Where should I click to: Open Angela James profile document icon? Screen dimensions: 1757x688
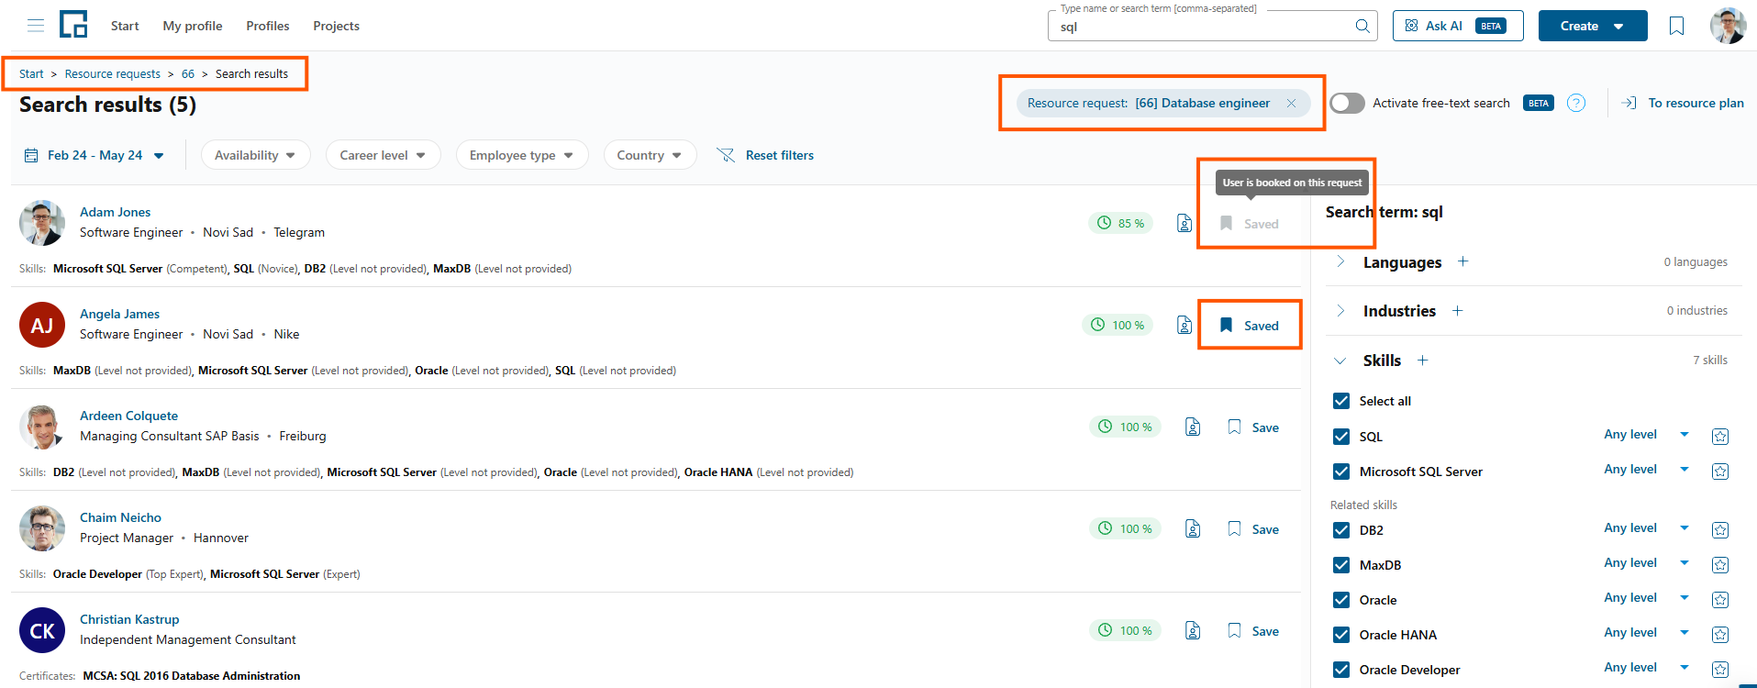point(1184,325)
